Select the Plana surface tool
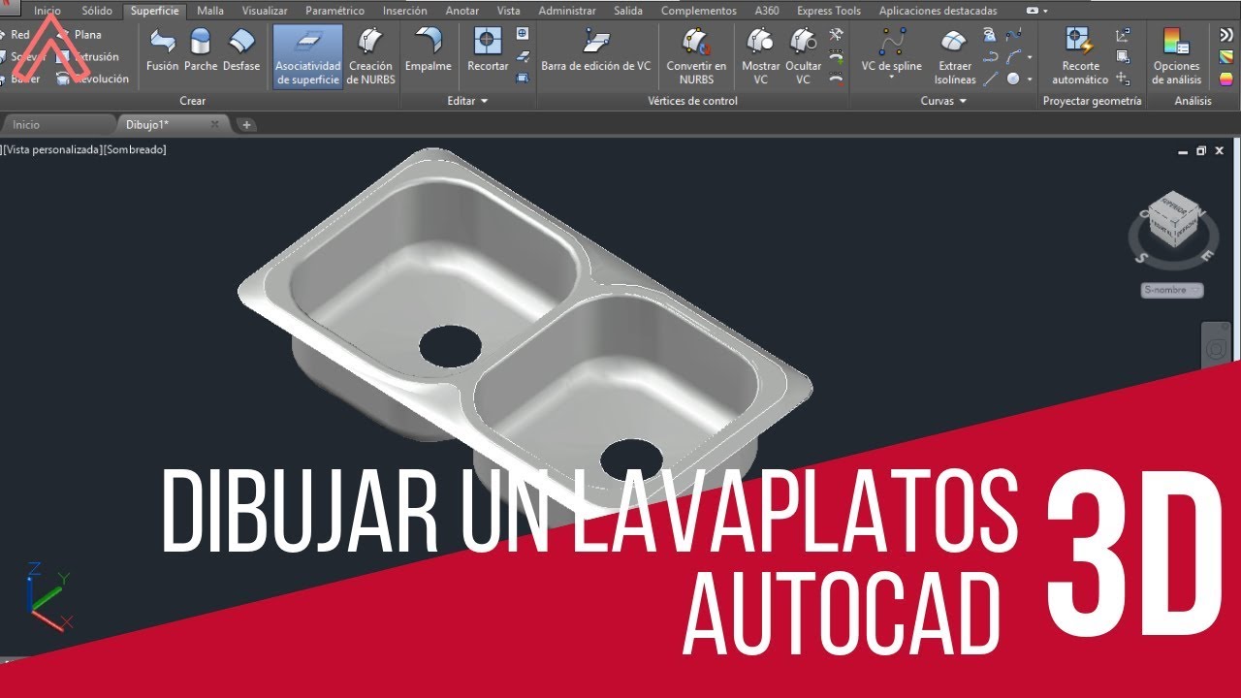The height and width of the screenshot is (698, 1241). [79, 35]
